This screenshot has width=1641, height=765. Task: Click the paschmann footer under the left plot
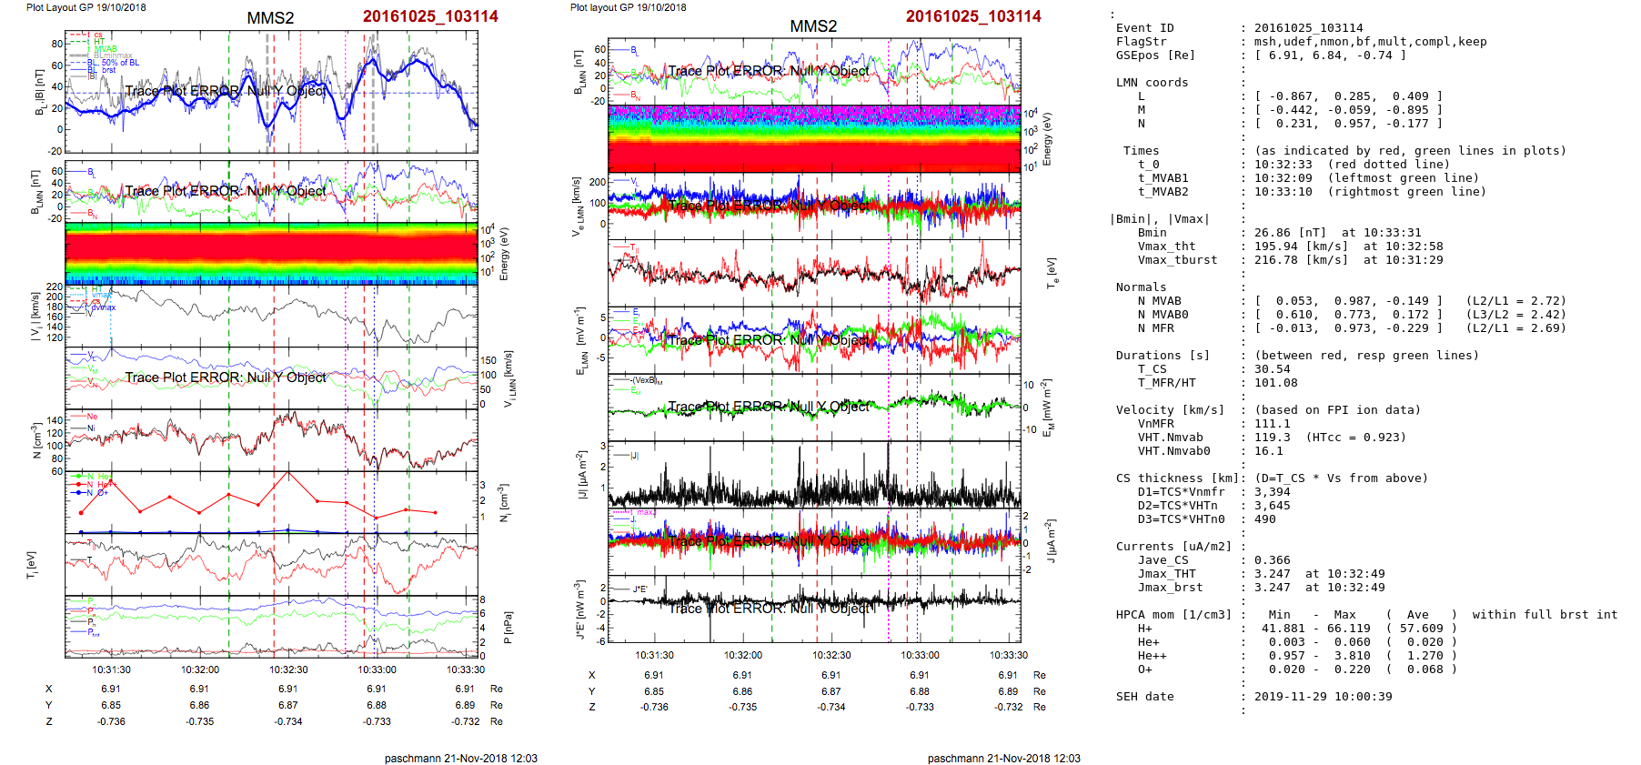pos(460,758)
